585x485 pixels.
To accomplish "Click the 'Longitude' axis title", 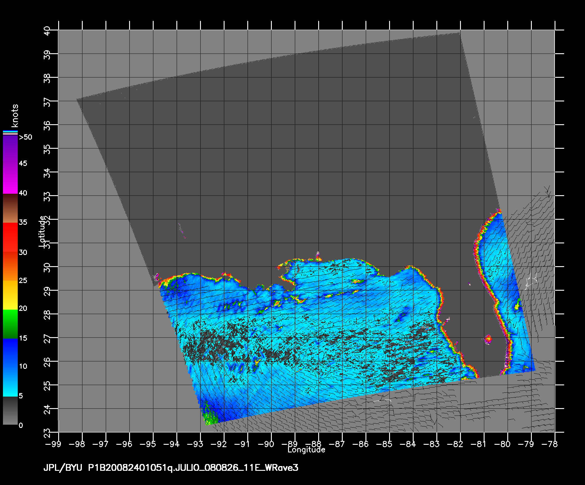I will [x=306, y=450].
